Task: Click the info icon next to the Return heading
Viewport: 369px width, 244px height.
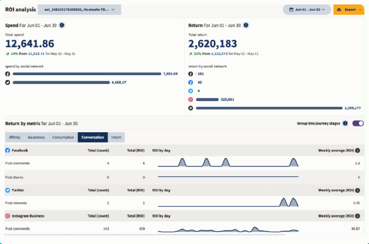Action: point(246,25)
